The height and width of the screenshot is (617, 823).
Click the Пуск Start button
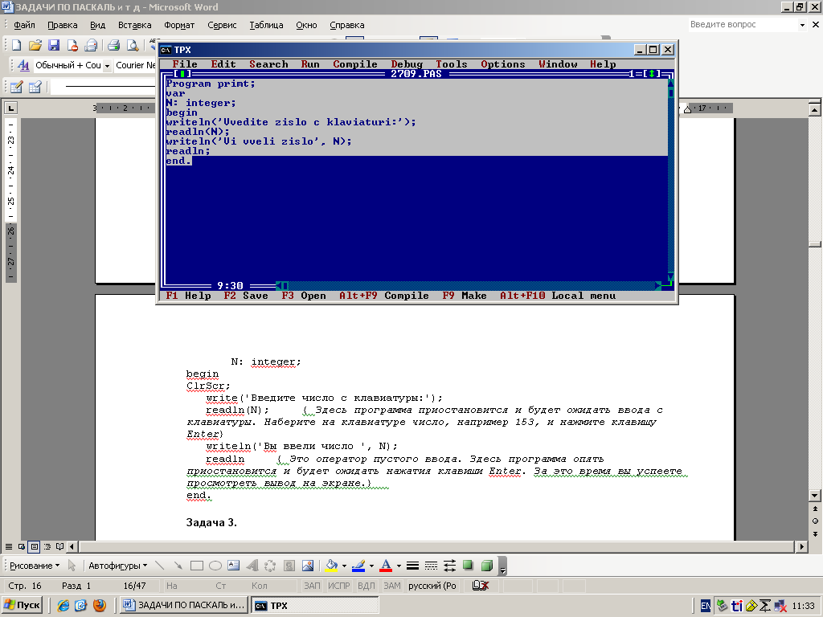[x=22, y=605]
